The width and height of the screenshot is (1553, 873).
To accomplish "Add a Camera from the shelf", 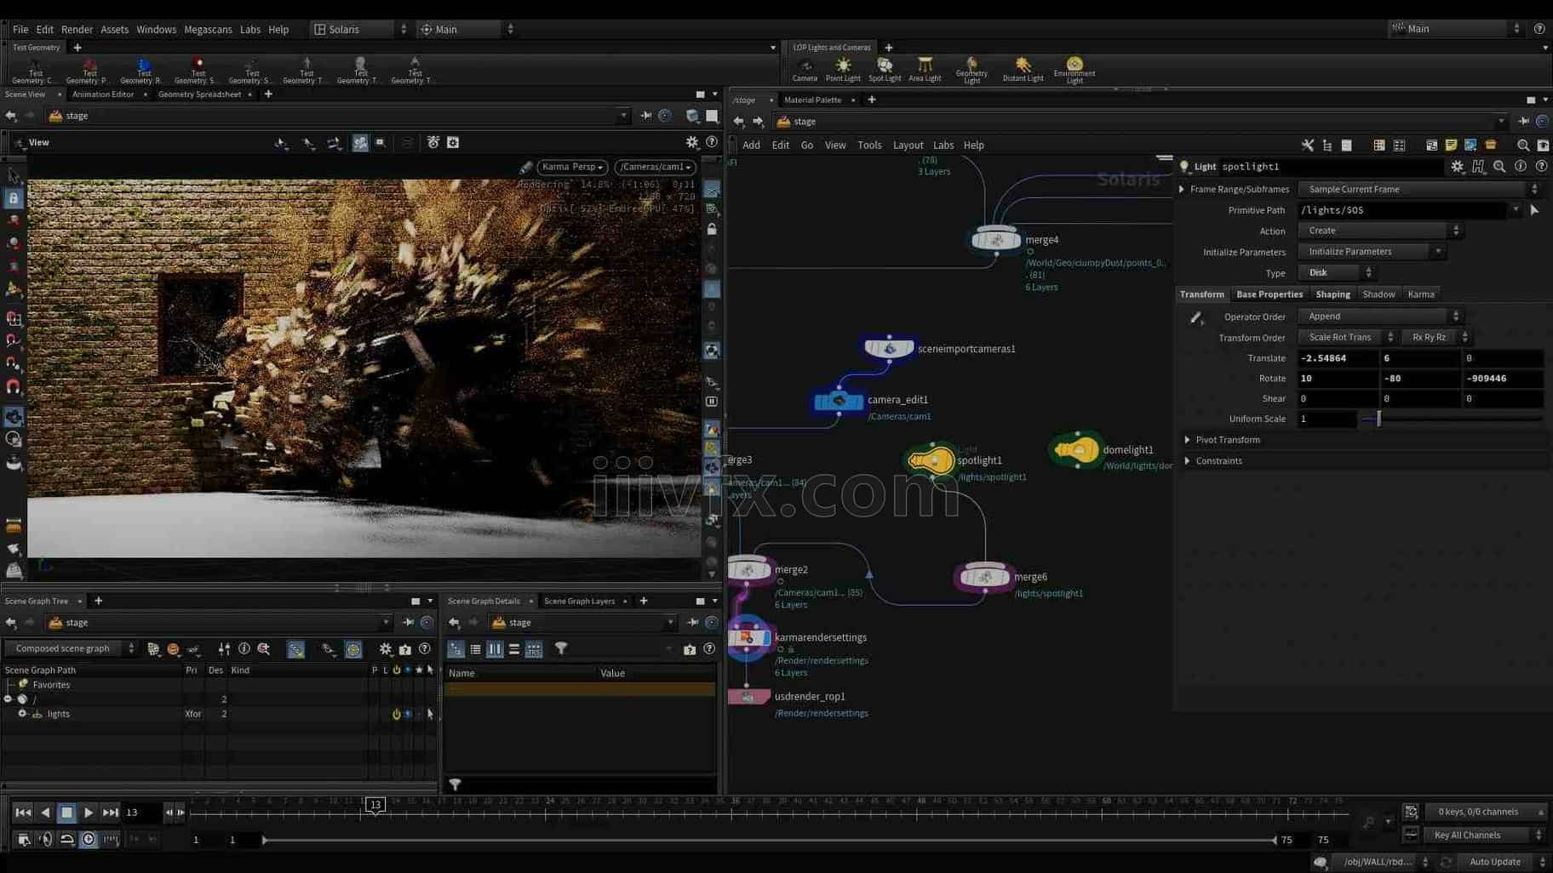I will pyautogui.click(x=805, y=69).
